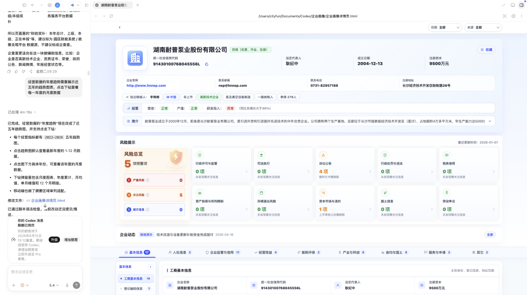Open the 劳动争议 card arrow
The height and width of the screenshot is (295, 527).
pos(493,209)
